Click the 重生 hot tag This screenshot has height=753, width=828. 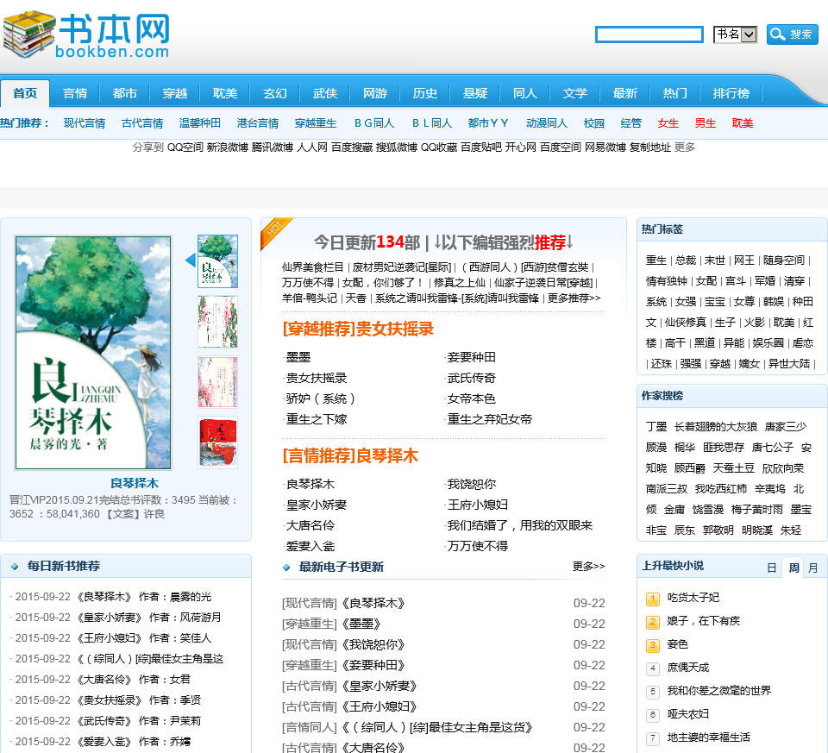tap(653, 261)
